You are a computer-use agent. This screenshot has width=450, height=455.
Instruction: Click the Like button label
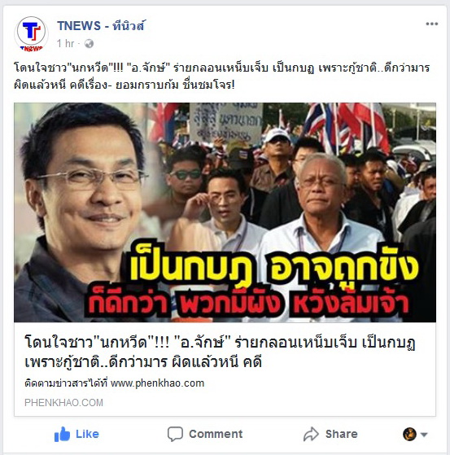coord(87,434)
